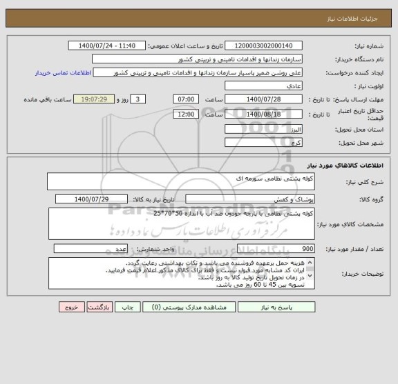
Task: Click goods group field پوشاک و کفش
Action: coord(250,199)
